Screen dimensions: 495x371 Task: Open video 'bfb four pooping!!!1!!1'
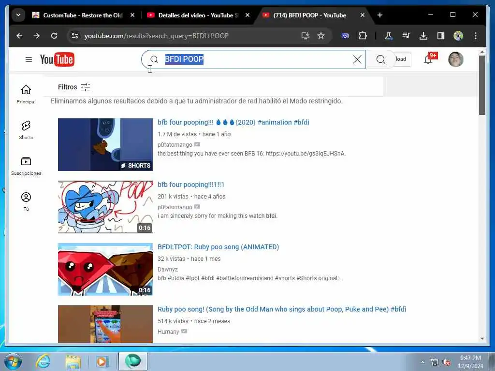190,185
